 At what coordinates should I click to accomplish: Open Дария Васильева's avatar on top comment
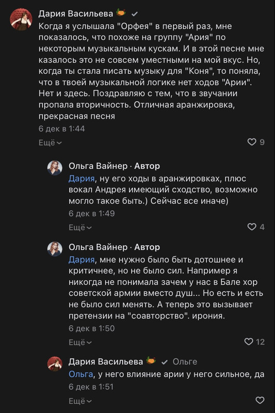[21, 19]
